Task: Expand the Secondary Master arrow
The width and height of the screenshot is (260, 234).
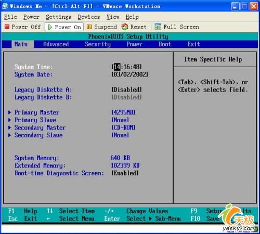Action: coord(9,127)
